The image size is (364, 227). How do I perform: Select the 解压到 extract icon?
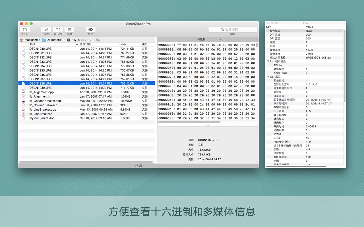pyautogui.click(x=57, y=30)
